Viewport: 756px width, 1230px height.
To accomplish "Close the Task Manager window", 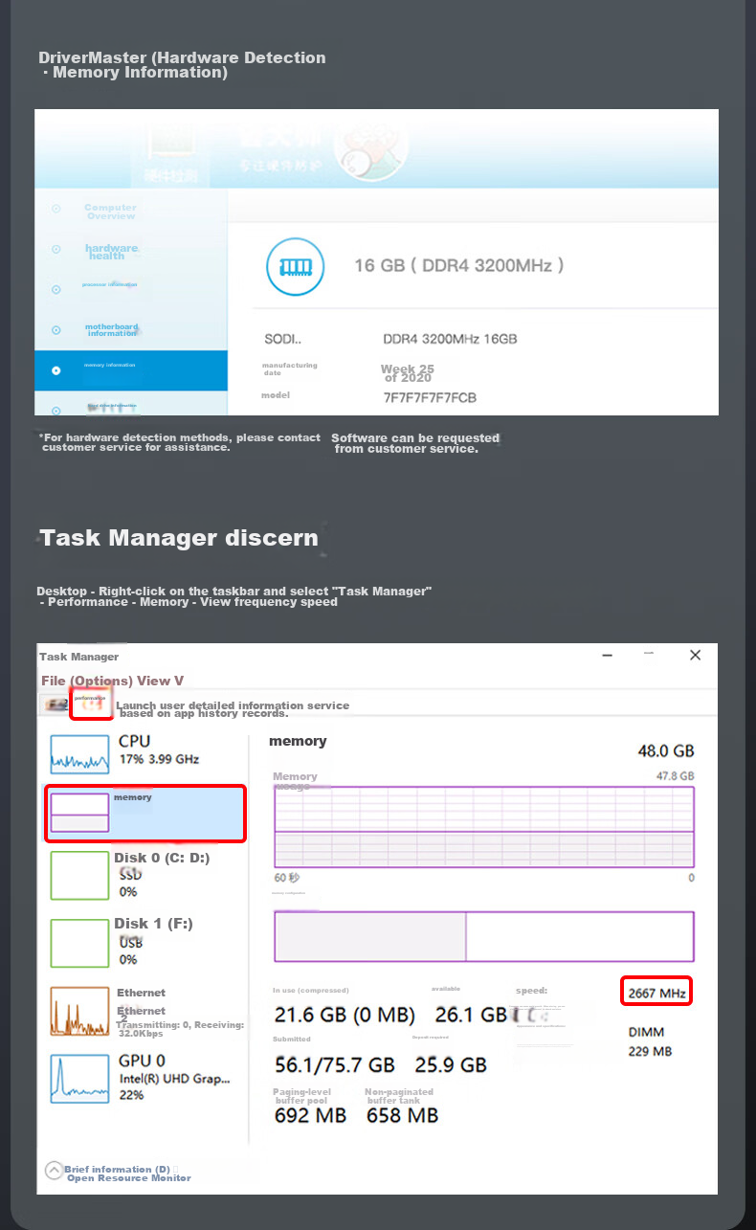I will tap(696, 656).
